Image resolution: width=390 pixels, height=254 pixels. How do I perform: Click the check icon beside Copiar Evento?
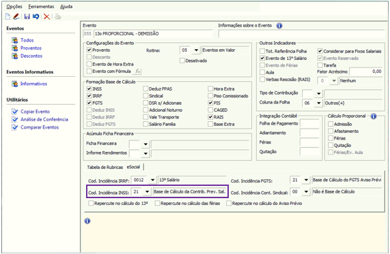pyautogui.click(x=15, y=112)
